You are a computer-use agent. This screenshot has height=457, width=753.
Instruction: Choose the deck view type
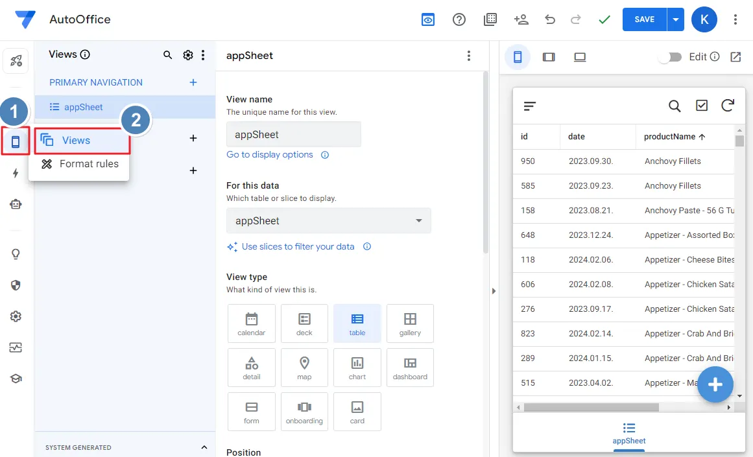304,323
